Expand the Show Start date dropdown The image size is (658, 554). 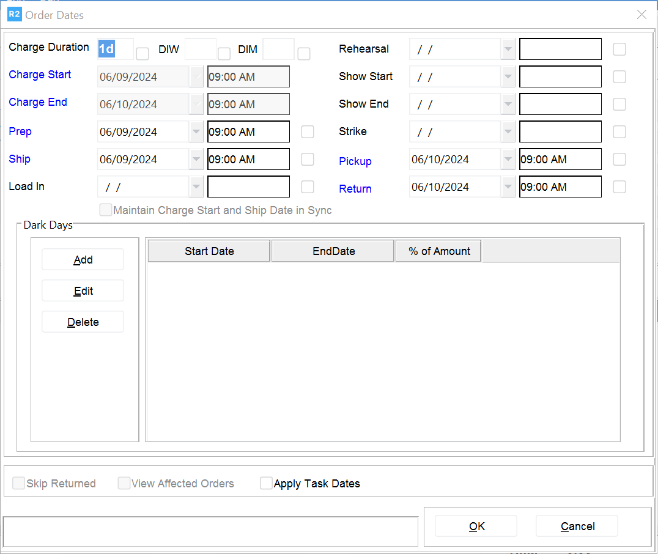tap(508, 77)
